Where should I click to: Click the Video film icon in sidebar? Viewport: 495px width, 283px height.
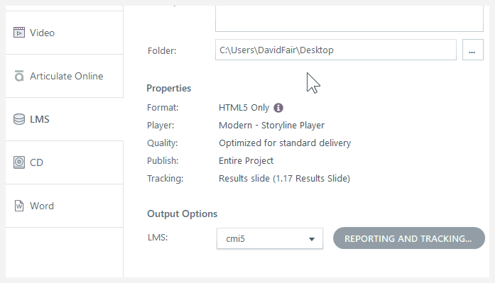click(19, 33)
